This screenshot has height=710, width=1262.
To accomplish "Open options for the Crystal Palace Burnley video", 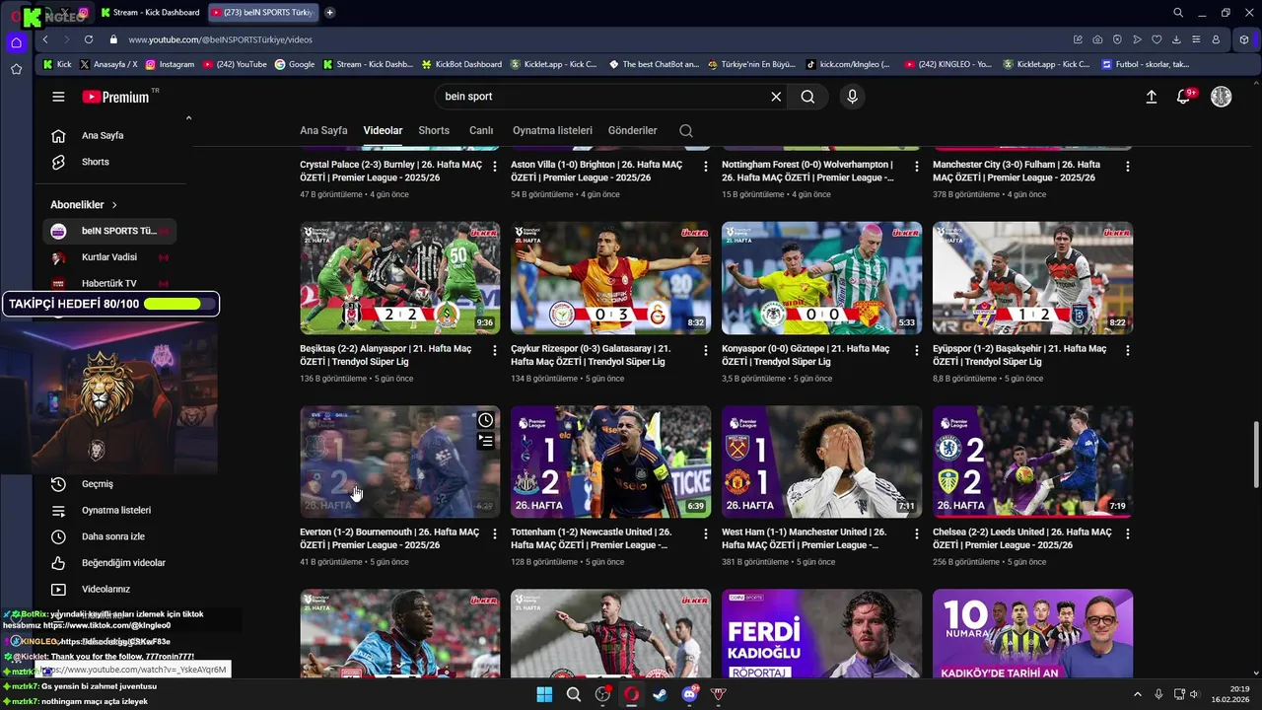I will (495, 167).
